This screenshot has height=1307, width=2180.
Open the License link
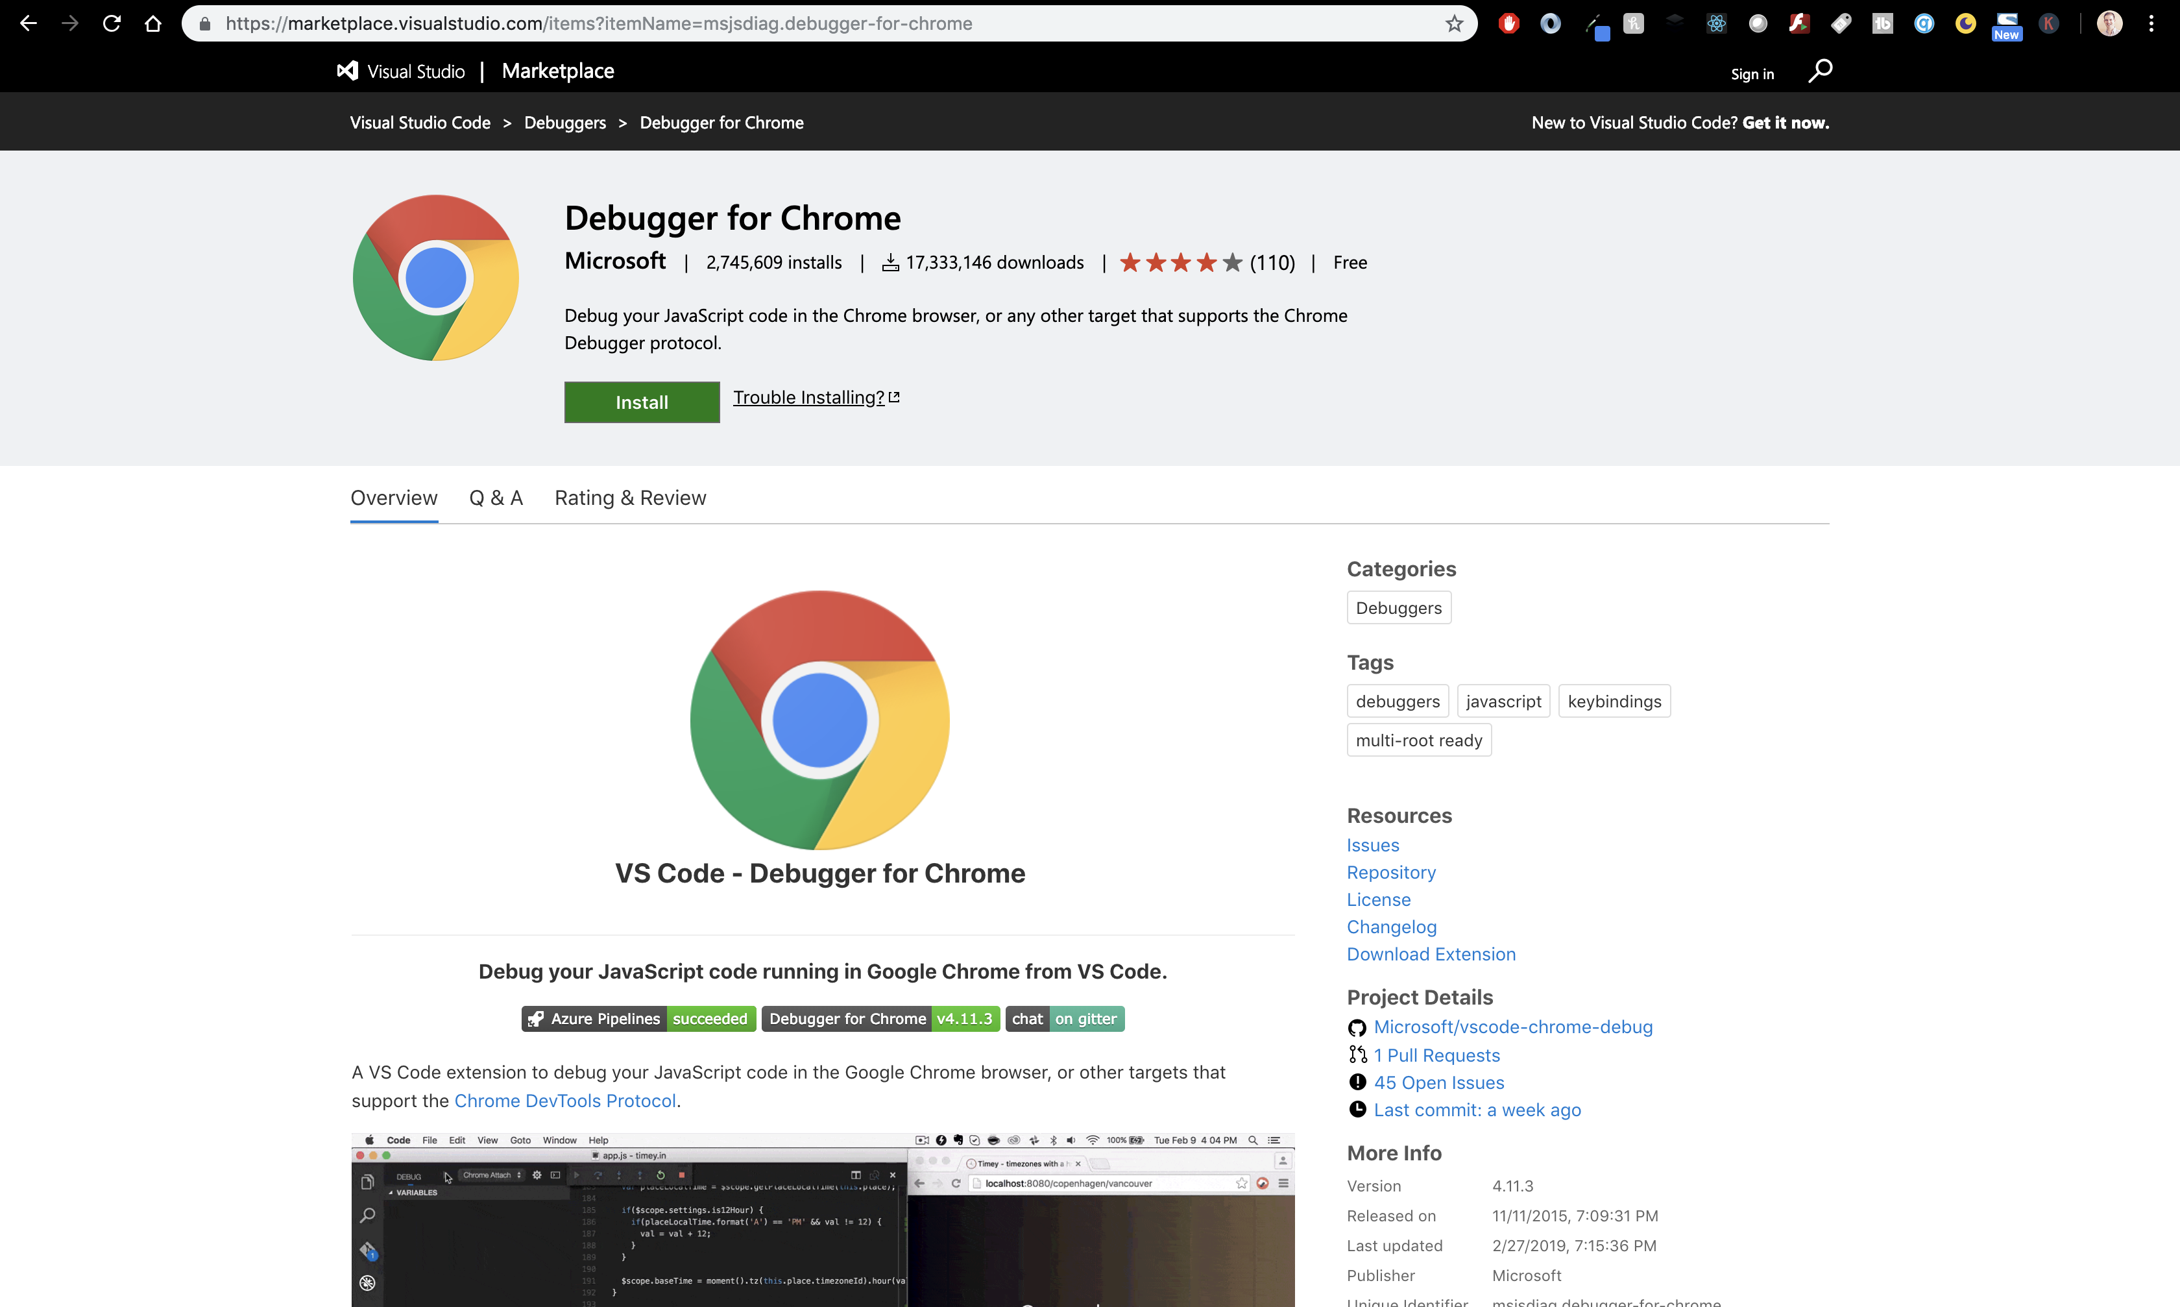pos(1379,900)
